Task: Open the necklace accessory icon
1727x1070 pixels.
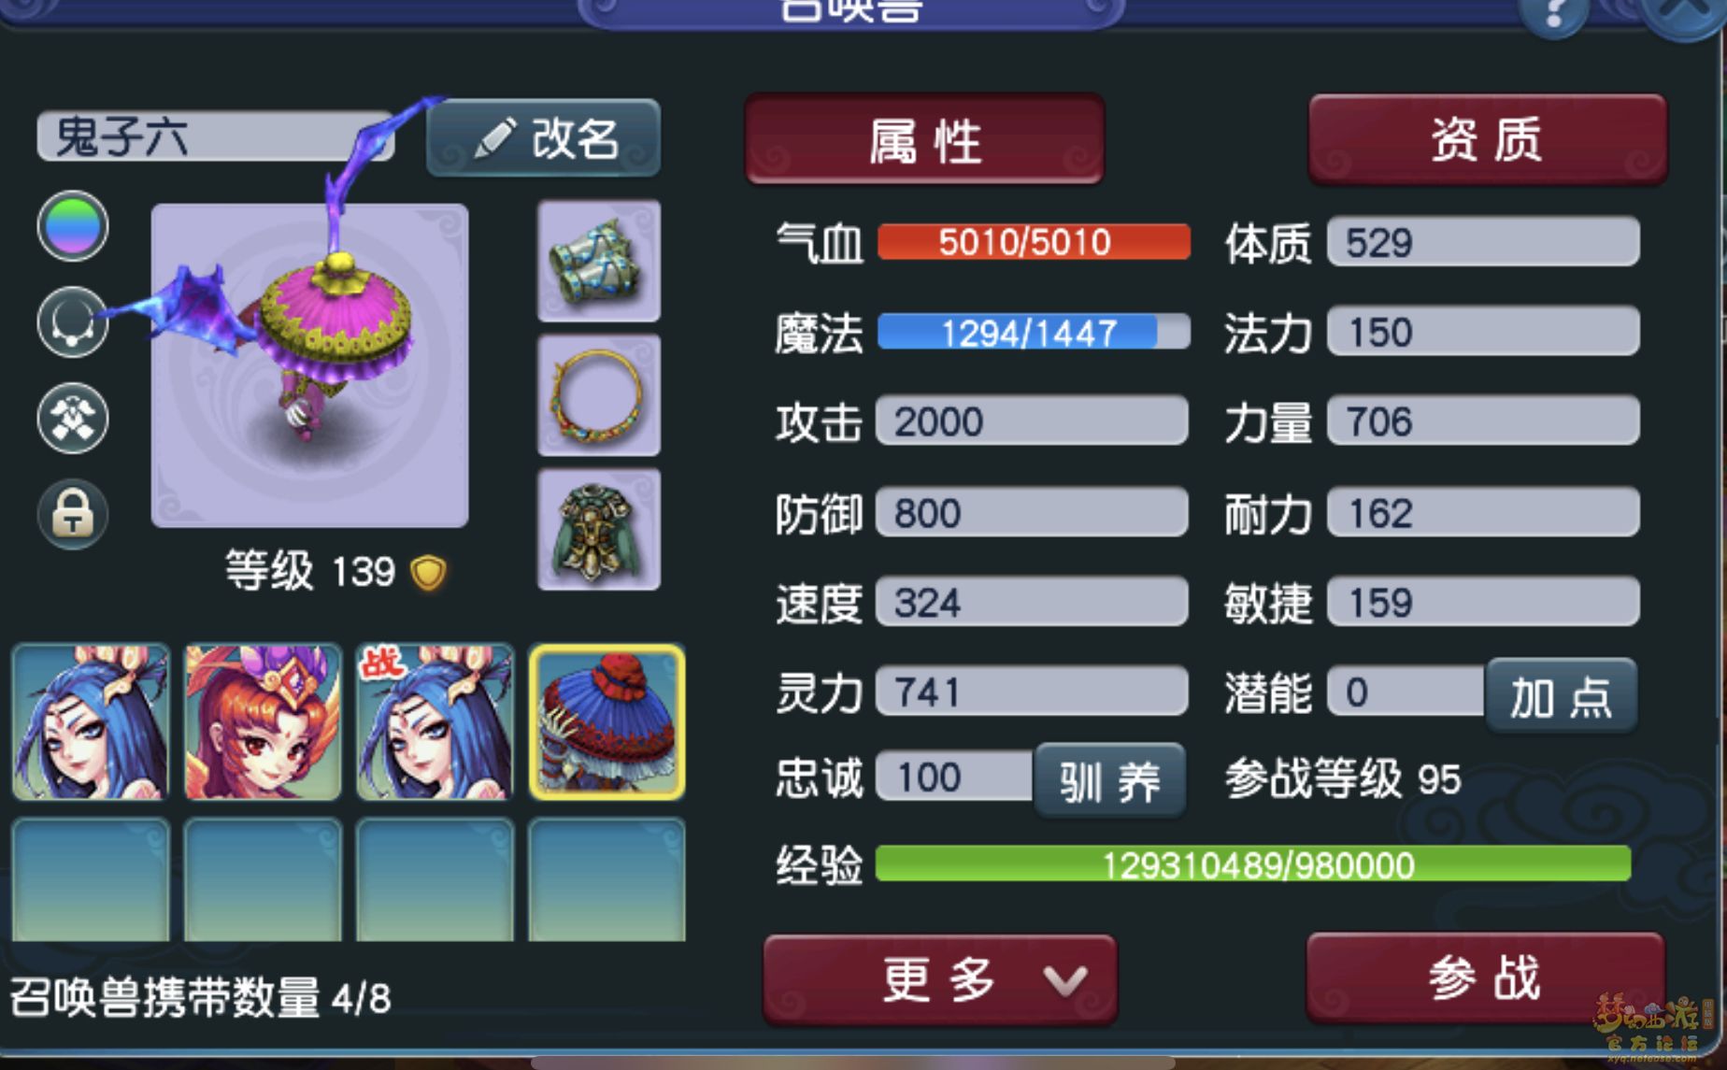Action: [x=73, y=322]
